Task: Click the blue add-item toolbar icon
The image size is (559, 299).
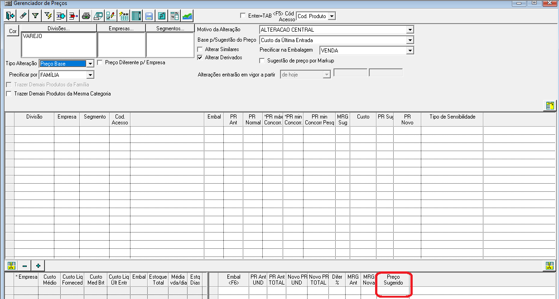Action: (61, 16)
